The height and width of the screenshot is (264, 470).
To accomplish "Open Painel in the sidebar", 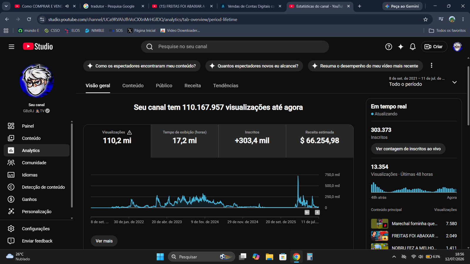I will point(37,126).
